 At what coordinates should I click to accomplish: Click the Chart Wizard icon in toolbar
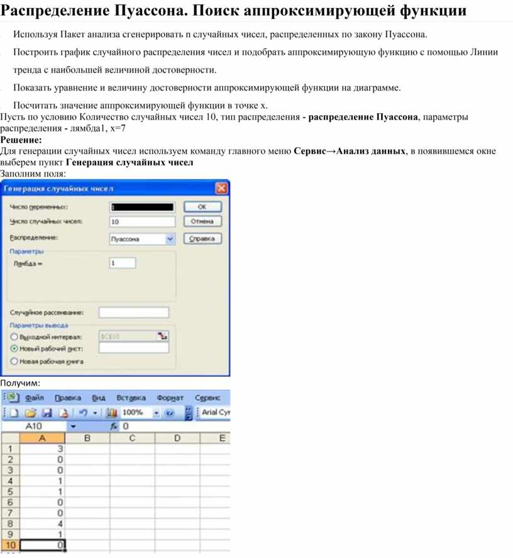tap(113, 413)
